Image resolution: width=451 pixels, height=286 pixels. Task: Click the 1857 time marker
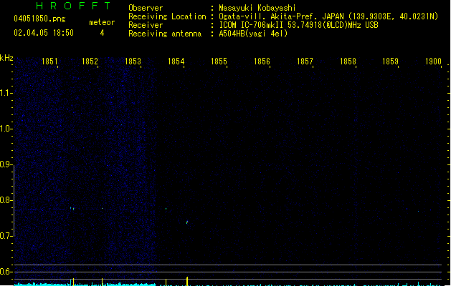pos(305,61)
